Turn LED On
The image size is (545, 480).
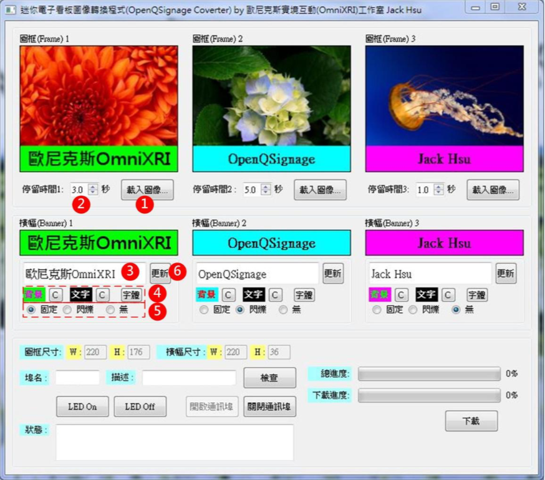click(x=82, y=406)
